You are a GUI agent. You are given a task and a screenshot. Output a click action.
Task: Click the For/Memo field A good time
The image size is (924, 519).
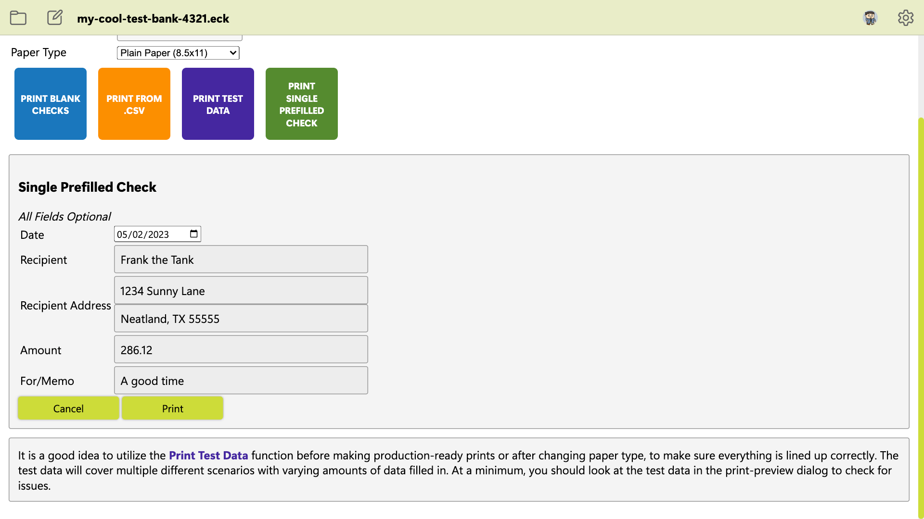click(241, 381)
